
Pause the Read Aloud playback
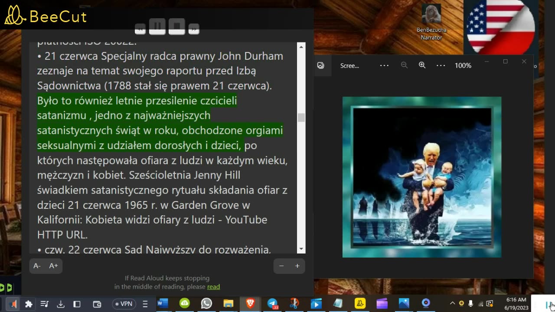(157, 27)
